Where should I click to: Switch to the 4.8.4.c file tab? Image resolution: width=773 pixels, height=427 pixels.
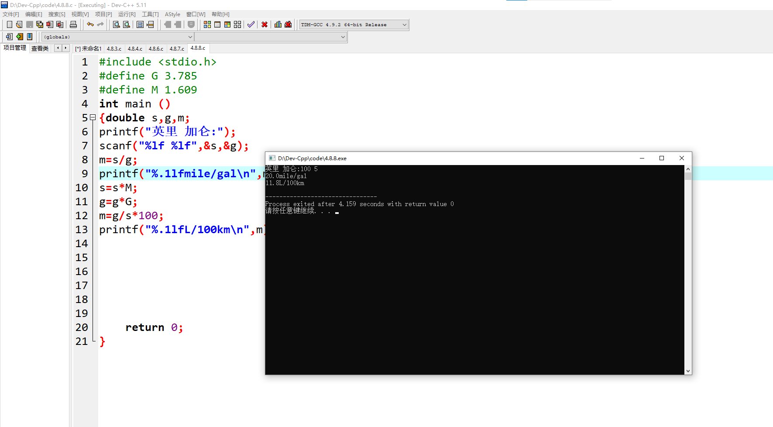pos(135,48)
